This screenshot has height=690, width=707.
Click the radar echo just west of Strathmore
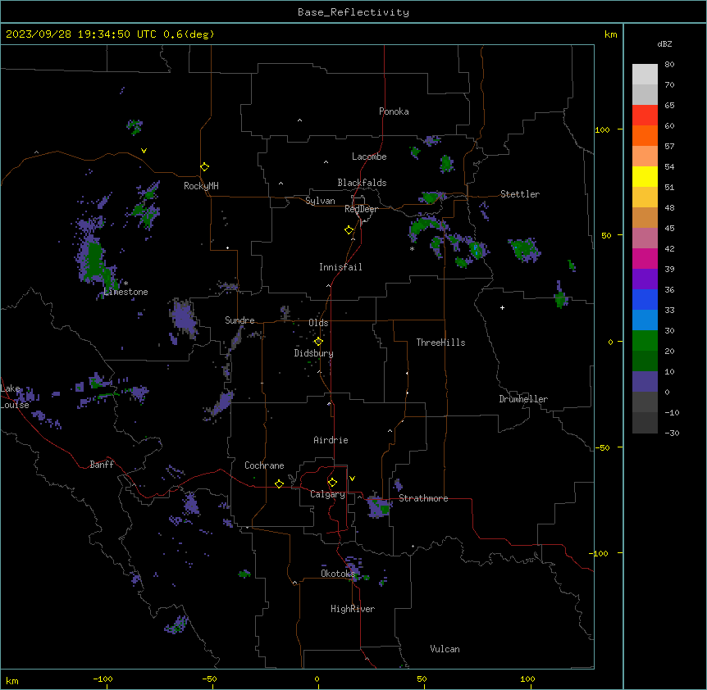coord(378,506)
